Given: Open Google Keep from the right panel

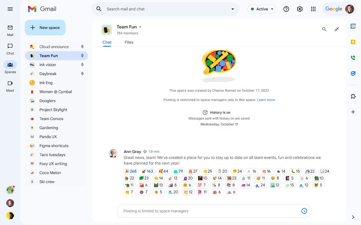Looking at the screenshot, I should coord(353,42).
